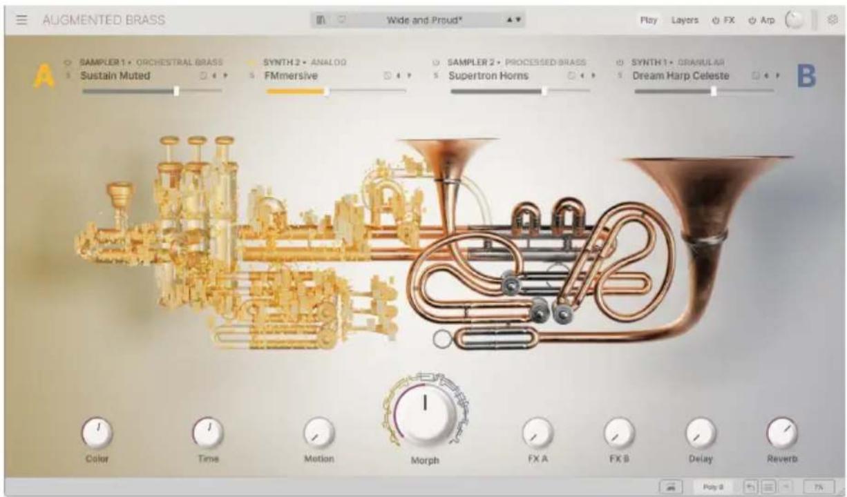
Task: Click the Color macro knob
Action: pos(97,432)
